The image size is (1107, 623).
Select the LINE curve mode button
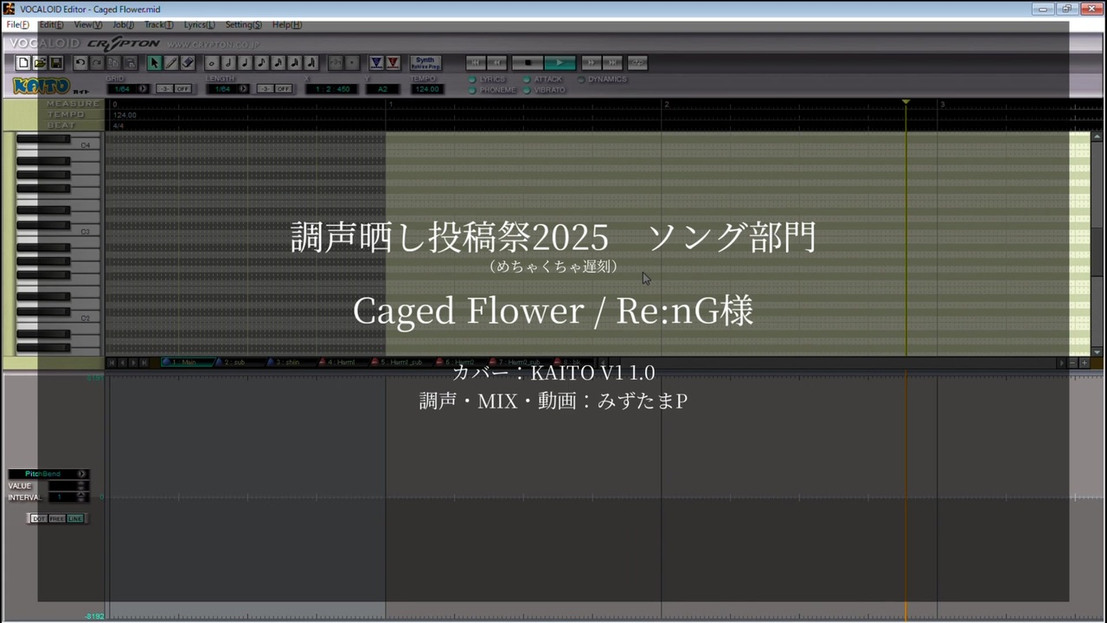(x=75, y=518)
